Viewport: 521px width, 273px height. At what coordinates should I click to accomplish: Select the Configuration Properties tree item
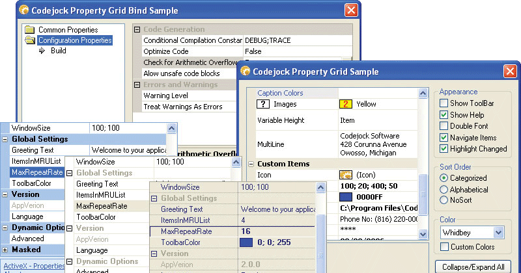click(75, 40)
